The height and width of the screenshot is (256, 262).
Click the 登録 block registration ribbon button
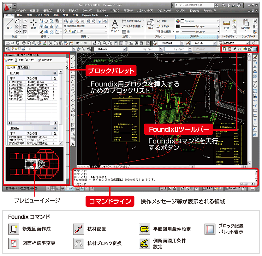(162, 21)
